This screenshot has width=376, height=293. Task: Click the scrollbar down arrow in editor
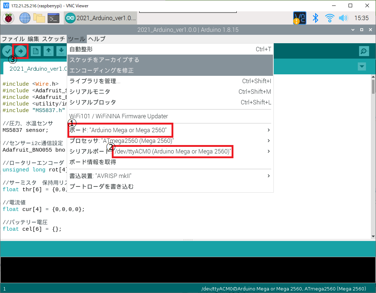click(373, 236)
